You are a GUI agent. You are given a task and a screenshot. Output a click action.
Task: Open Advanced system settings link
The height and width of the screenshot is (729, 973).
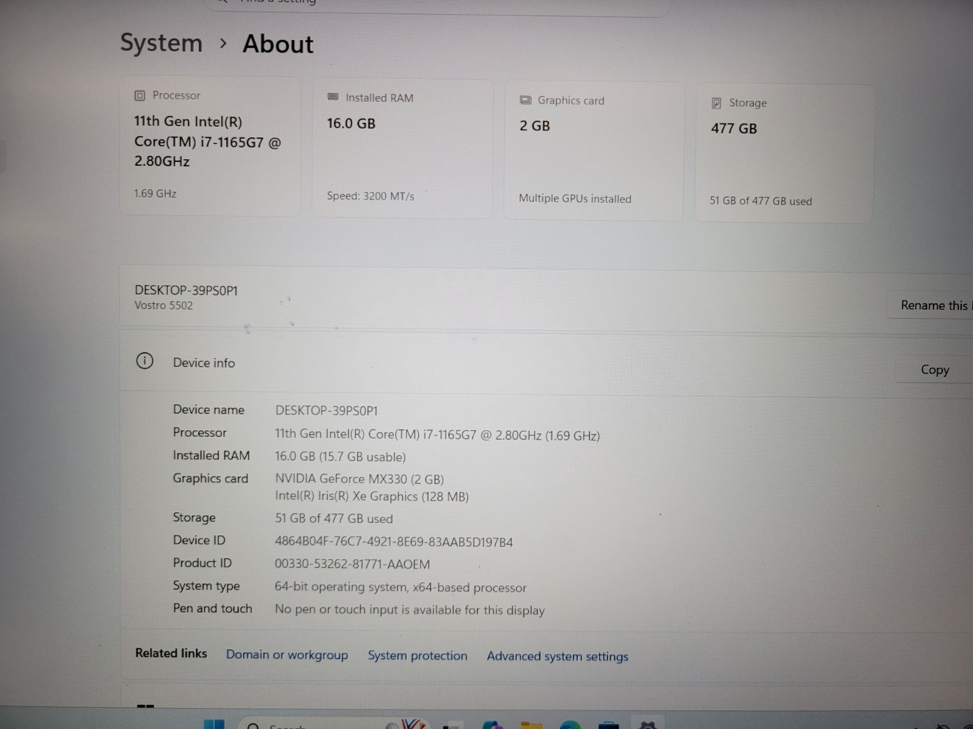click(x=558, y=656)
